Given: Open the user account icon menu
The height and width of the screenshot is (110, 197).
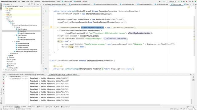Looking at the screenshot, I should (x=160, y=1).
